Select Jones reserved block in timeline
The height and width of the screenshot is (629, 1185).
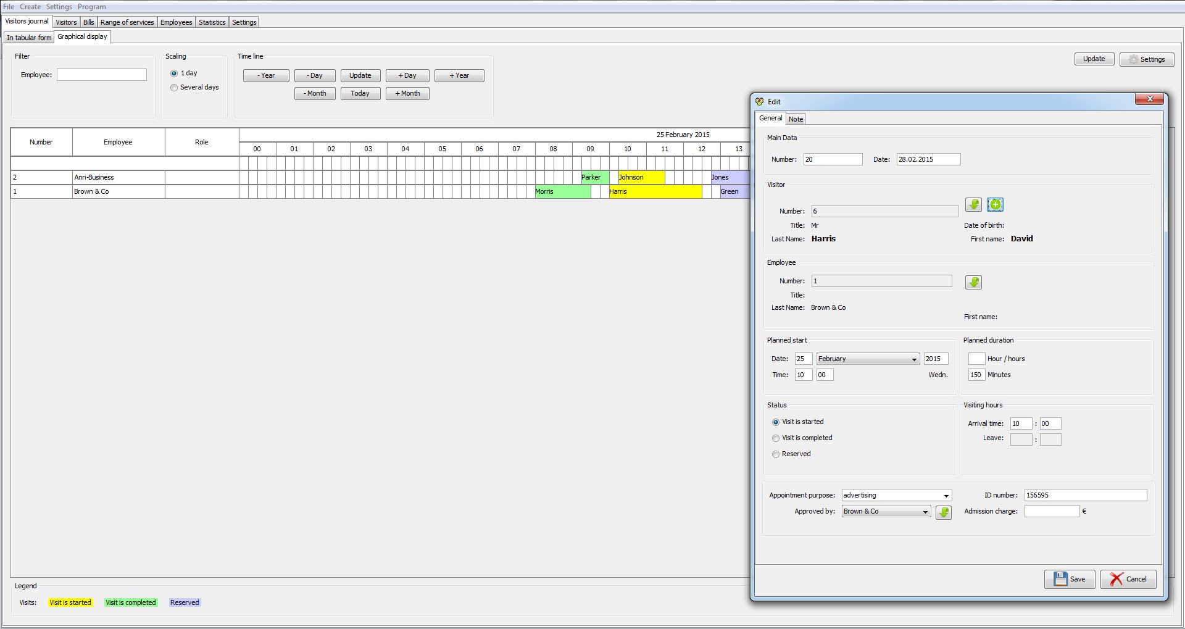(730, 177)
